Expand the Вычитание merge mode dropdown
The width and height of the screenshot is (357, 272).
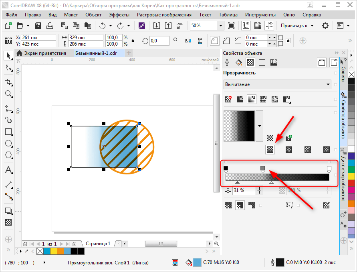coord(328,84)
